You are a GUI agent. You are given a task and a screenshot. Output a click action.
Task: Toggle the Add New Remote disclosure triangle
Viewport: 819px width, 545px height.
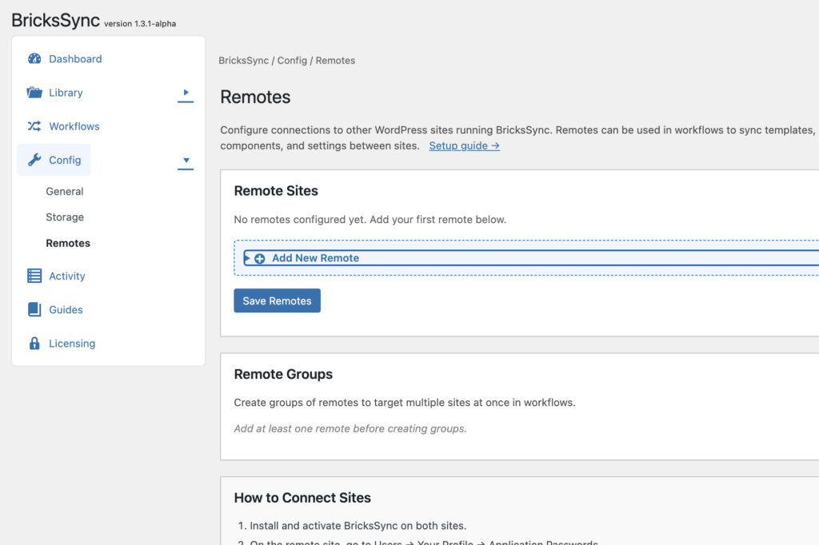[x=247, y=258]
